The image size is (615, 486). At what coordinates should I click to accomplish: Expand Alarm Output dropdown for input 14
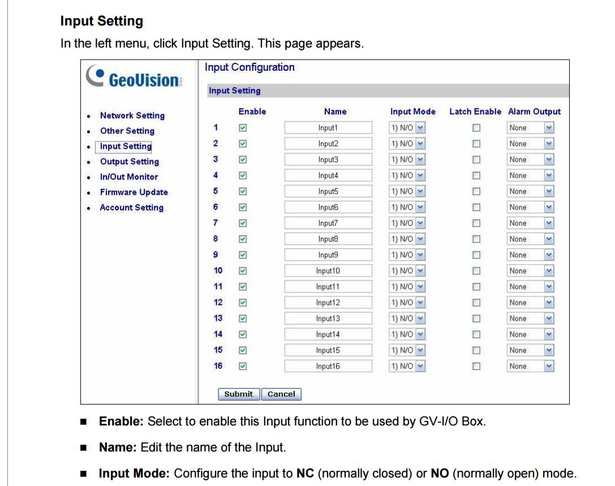coord(548,334)
